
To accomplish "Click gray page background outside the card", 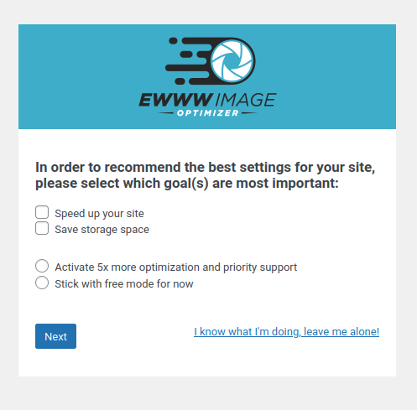I will click(207, 394).
